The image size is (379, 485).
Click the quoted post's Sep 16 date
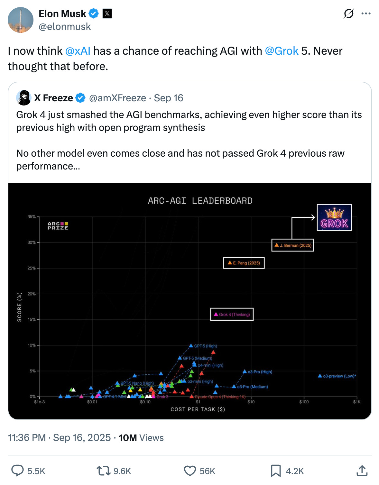(168, 98)
